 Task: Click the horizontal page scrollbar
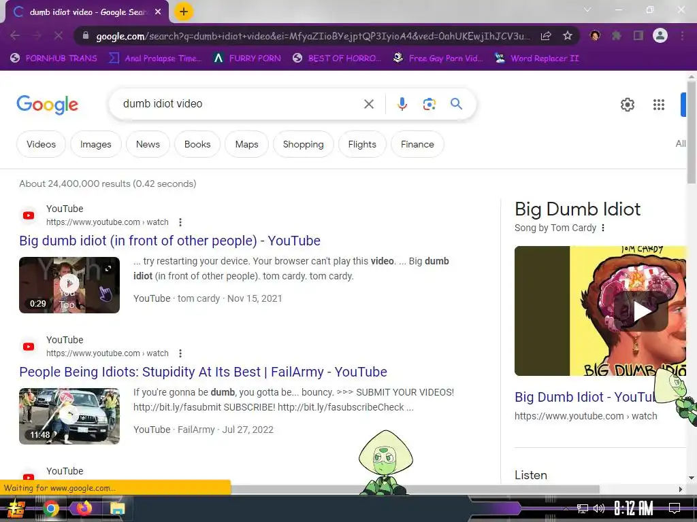pyautogui.click(x=415, y=489)
